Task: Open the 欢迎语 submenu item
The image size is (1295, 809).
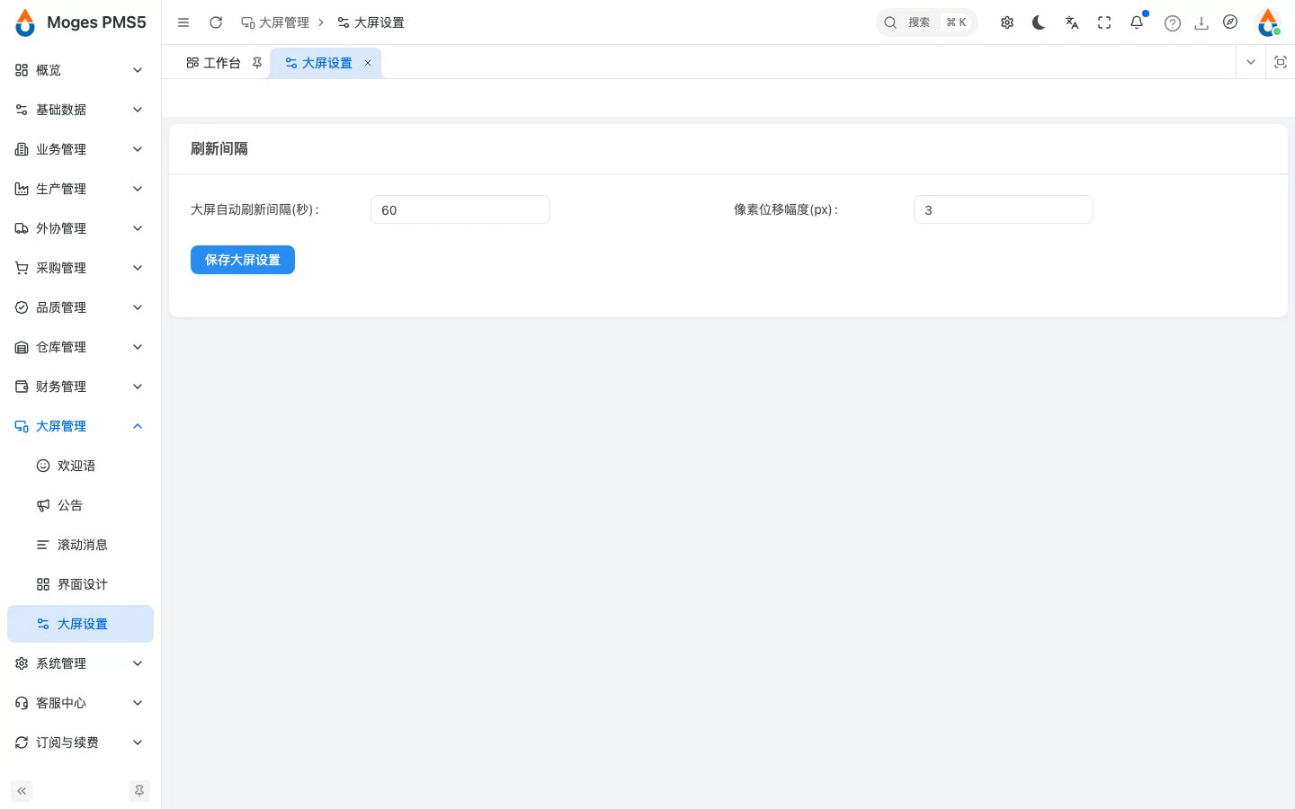Action: pos(80,466)
